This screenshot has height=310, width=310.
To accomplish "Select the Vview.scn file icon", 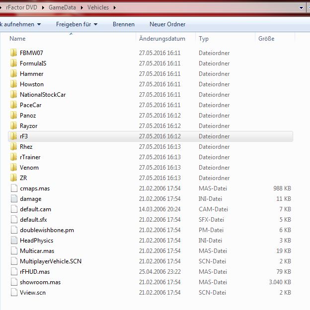I will click(13, 293).
